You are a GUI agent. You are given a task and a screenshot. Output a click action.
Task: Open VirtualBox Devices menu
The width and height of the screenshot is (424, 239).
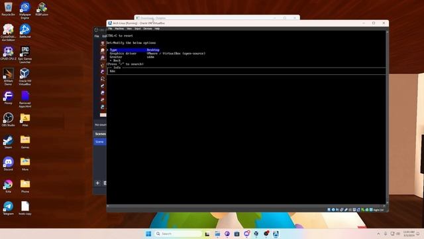[148, 29]
